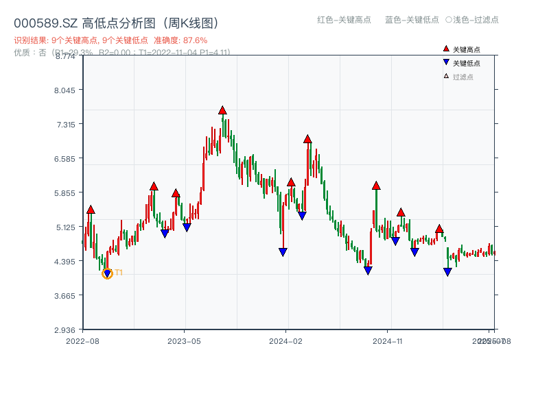Click the 准确度: 87.6% text
The width and height of the screenshot is (549, 411).
180,40
